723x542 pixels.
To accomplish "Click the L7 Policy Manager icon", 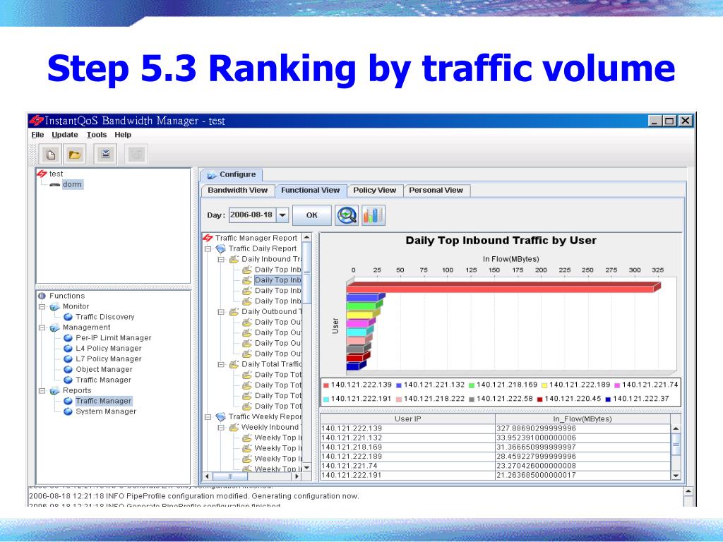I will tap(68, 359).
